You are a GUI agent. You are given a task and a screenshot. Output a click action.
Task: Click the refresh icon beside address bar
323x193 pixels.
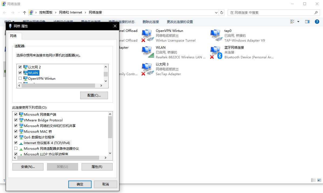[x=222, y=12]
